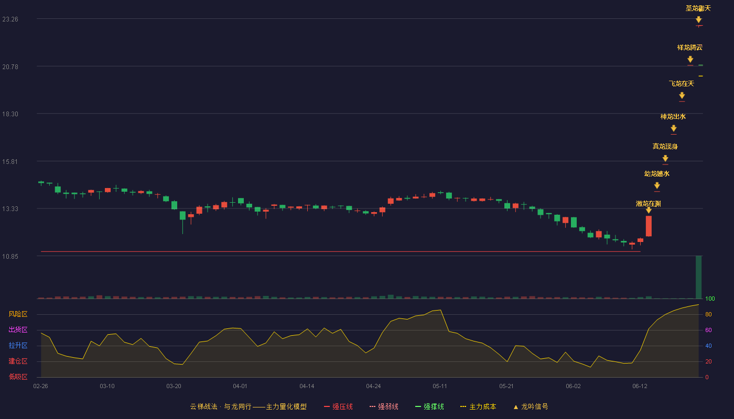Click the 真龙现身 signal arrow marker

point(665,159)
